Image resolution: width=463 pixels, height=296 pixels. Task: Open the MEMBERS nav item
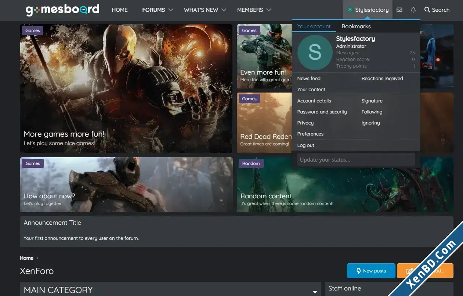[x=250, y=10]
